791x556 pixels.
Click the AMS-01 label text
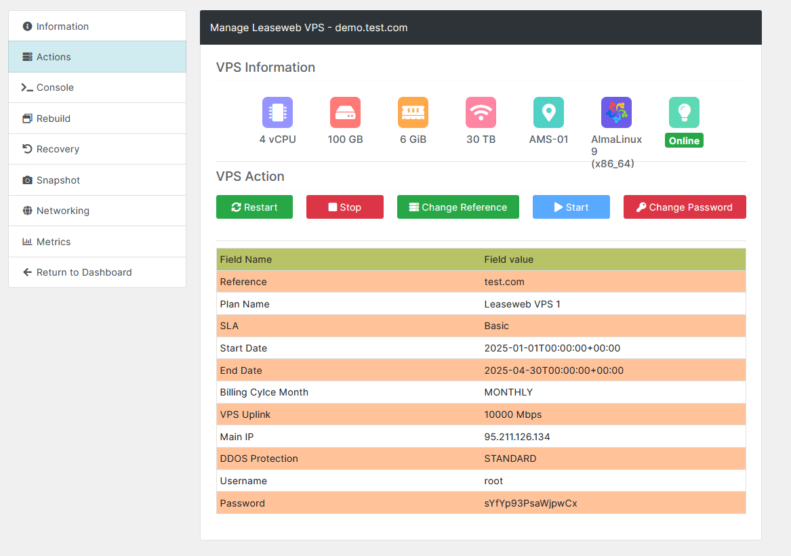tap(548, 139)
